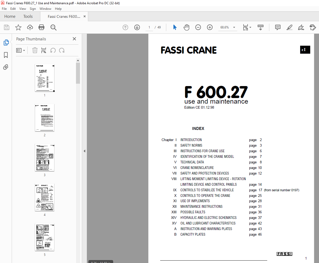Select the Fassi Cranes F600 document tab
The image size is (319, 263).
pos(64,16)
